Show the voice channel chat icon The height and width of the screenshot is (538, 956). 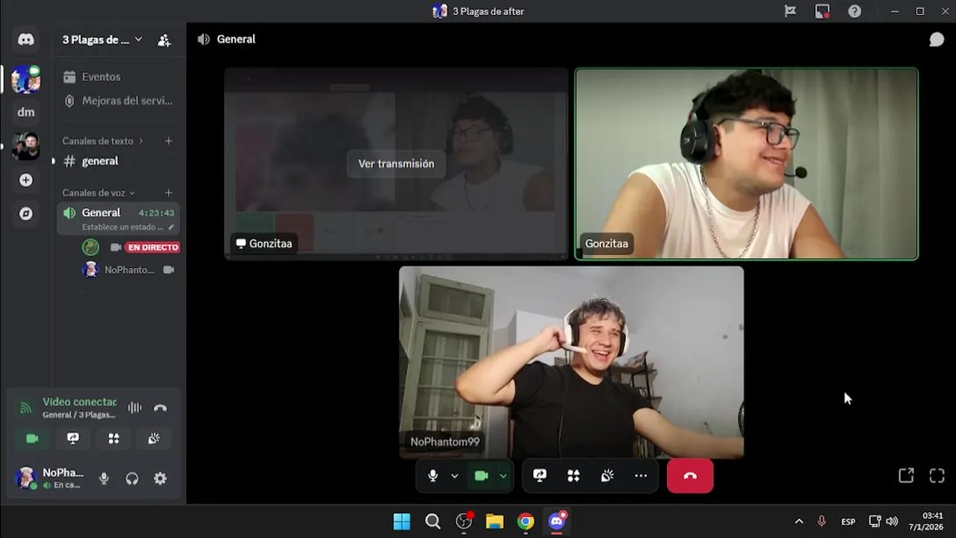click(x=937, y=40)
